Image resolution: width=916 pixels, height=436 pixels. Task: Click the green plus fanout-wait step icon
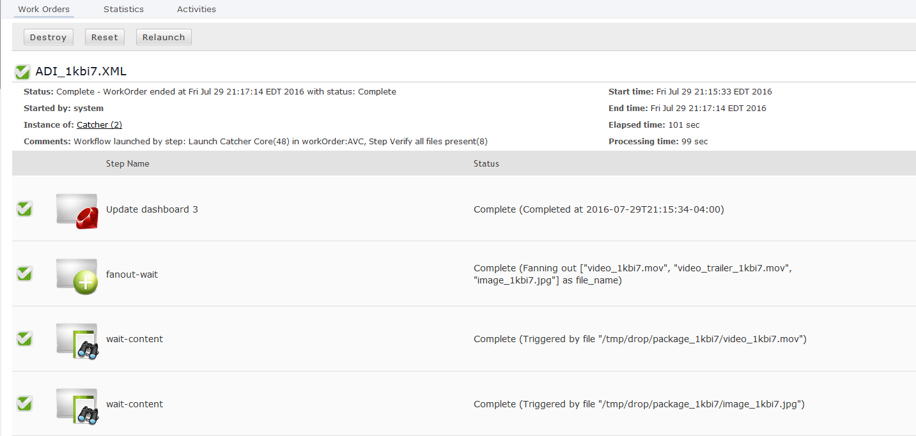(x=77, y=276)
